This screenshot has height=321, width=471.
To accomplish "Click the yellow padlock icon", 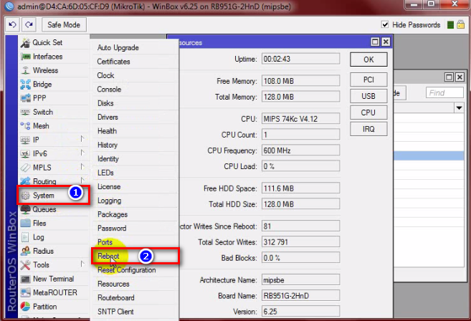I will 460,24.
